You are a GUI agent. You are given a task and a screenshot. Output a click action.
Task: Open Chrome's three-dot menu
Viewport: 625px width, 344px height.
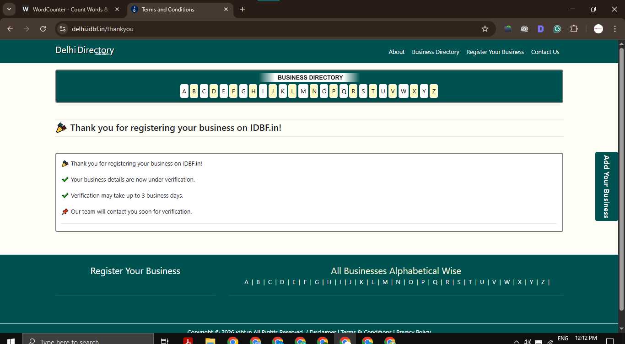coord(615,29)
